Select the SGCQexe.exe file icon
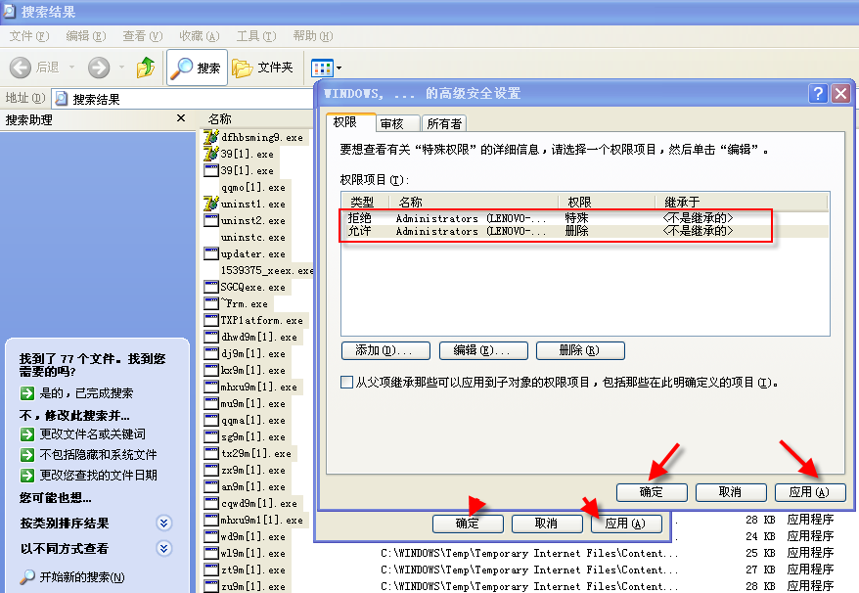 (211, 287)
